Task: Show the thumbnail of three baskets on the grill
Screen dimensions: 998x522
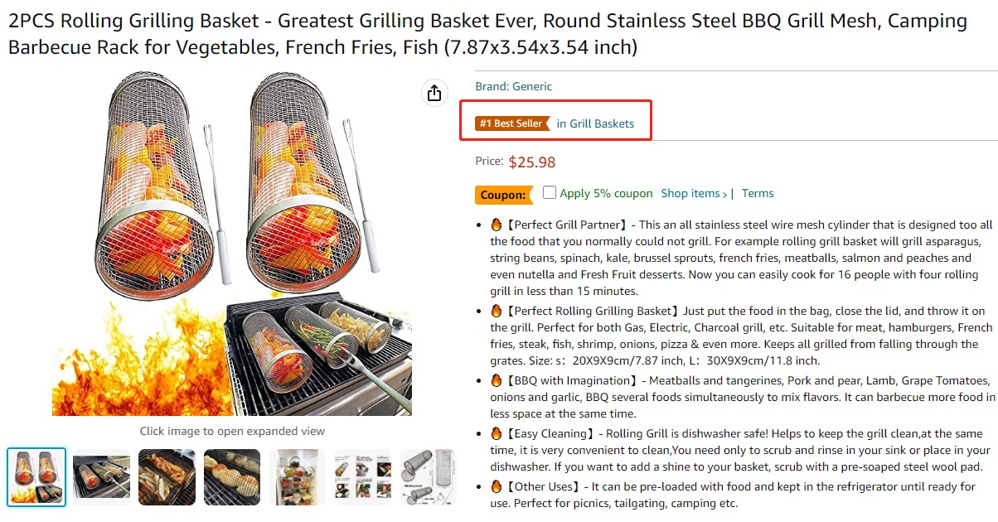Action: (x=102, y=476)
